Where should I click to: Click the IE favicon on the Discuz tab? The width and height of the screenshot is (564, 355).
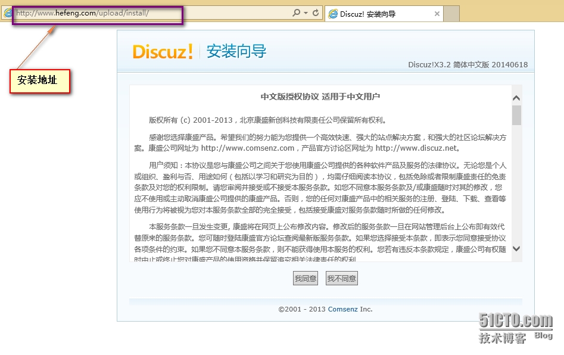pyautogui.click(x=334, y=14)
